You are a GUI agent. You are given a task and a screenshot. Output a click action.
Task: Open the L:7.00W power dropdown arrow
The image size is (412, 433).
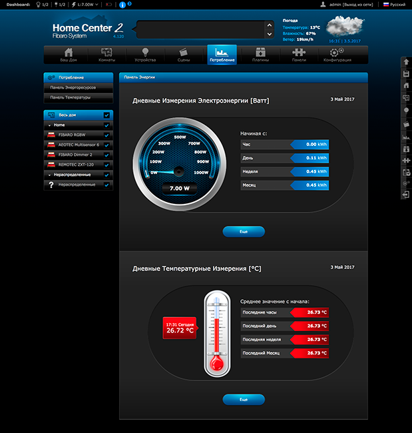97,5
